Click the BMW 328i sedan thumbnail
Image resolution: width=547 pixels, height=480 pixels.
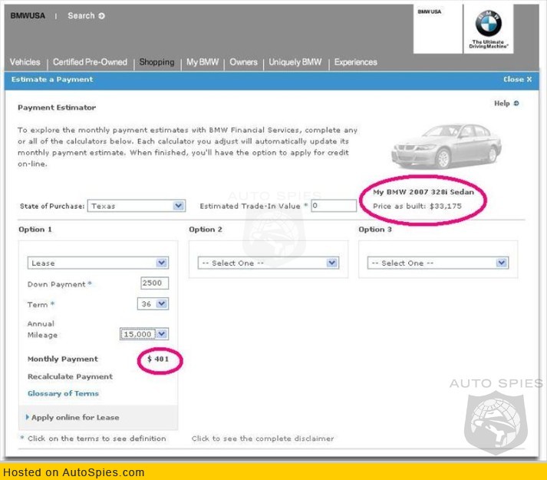(x=446, y=147)
